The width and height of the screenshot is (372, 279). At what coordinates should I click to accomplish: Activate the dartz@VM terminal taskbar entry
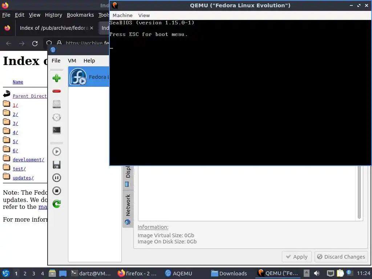tap(91, 273)
